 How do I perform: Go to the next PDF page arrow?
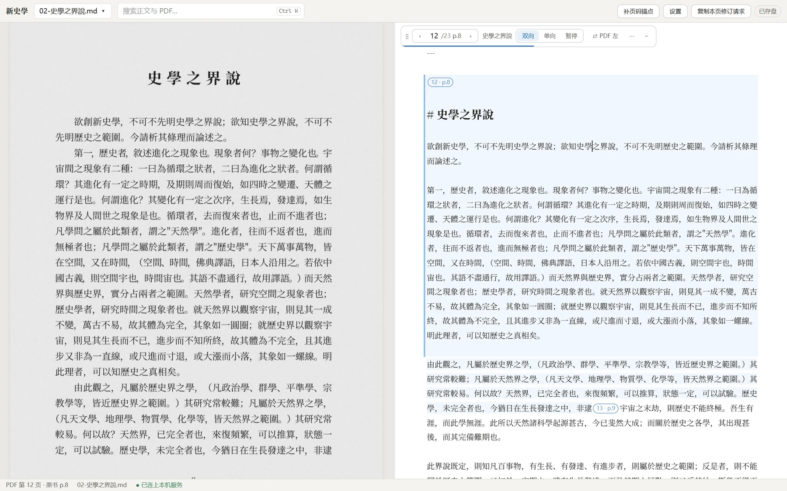[470, 36]
